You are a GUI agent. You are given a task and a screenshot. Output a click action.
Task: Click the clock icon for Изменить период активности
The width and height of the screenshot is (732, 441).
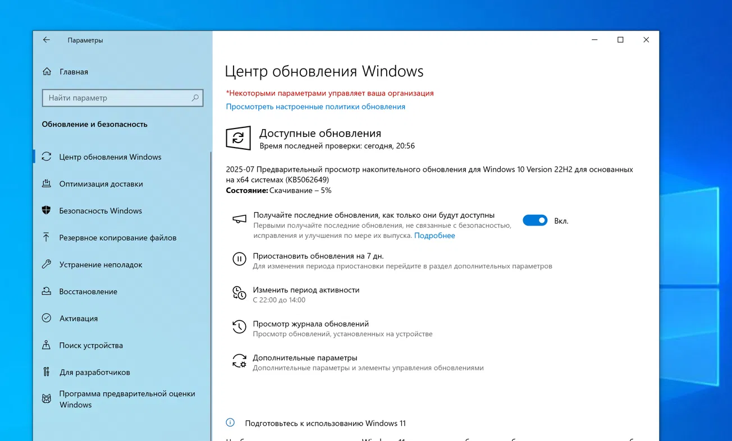tap(239, 293)
